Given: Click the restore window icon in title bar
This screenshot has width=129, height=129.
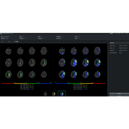Looking at the screenshot, I should (x=127, y=34).
